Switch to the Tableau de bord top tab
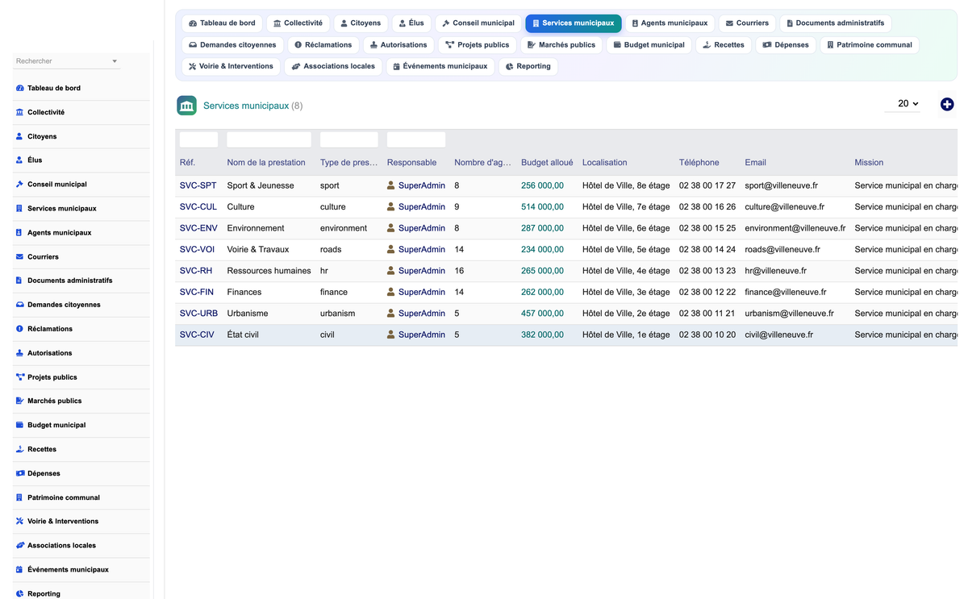Screen dimensions: 968x599 click(222, 23)
